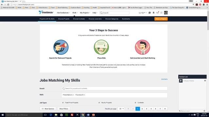The image size is (209, 117).
Task: Open File Explorer on the taskbar
Action: [x=56, y=115]
